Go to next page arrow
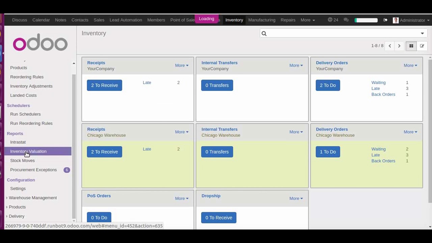The height and width of the screenshot is (243, 432). [x=399, y=46]
